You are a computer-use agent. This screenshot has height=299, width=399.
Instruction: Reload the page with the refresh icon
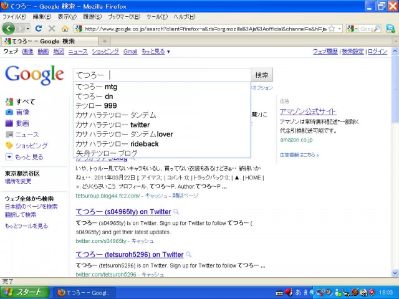39,29
